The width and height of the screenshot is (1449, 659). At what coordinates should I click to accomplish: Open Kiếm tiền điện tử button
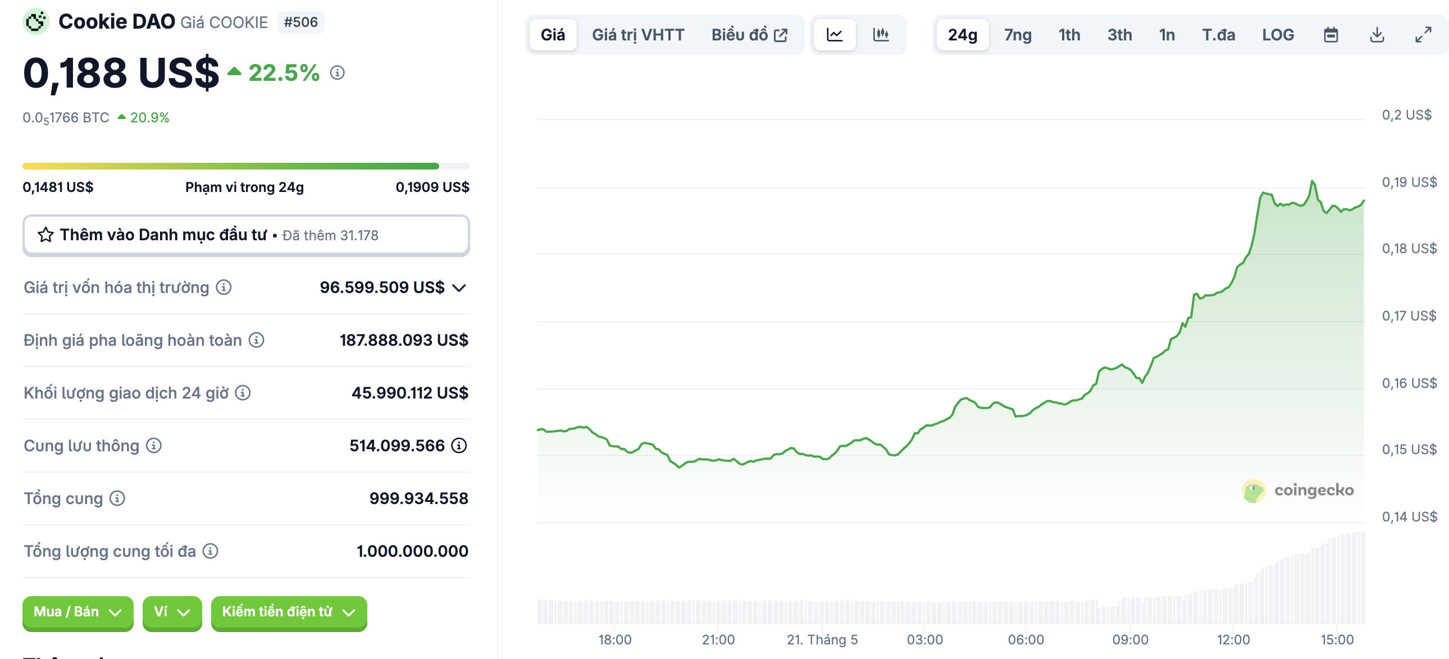[289, 612]
